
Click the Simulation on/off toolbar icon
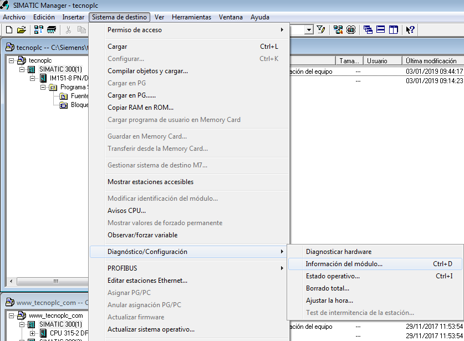tap(351, 29)
